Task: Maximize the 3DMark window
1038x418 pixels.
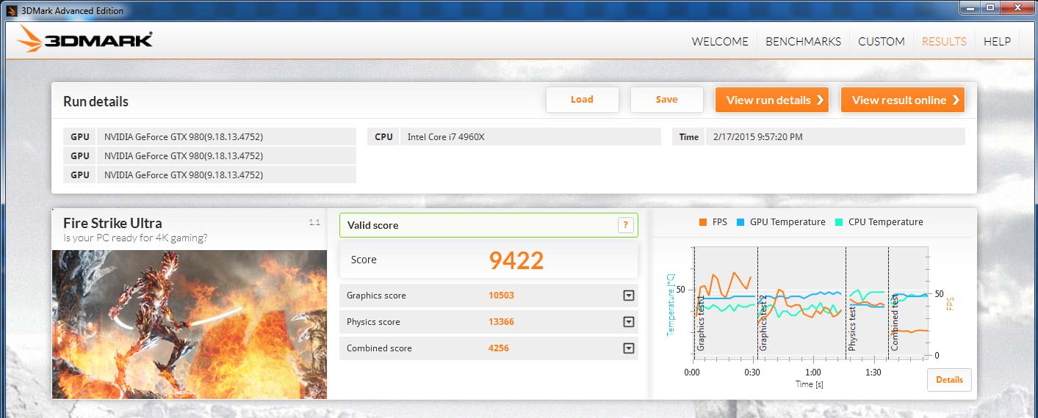Action: tap(989, 8)
